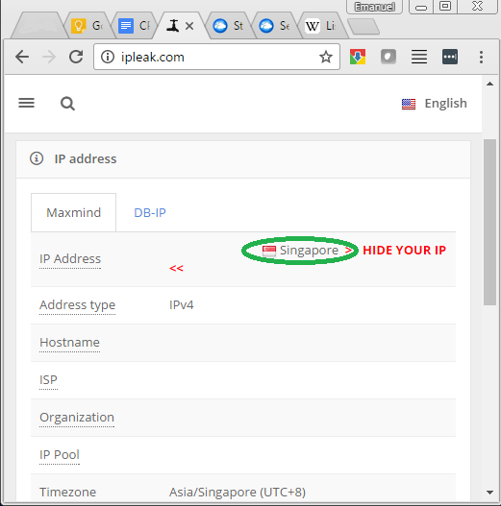The height and width of the screenshot is (506, 501).
Task: Reload the ipleak.com page
Action: pyautogui.click(x=76, y=57)
